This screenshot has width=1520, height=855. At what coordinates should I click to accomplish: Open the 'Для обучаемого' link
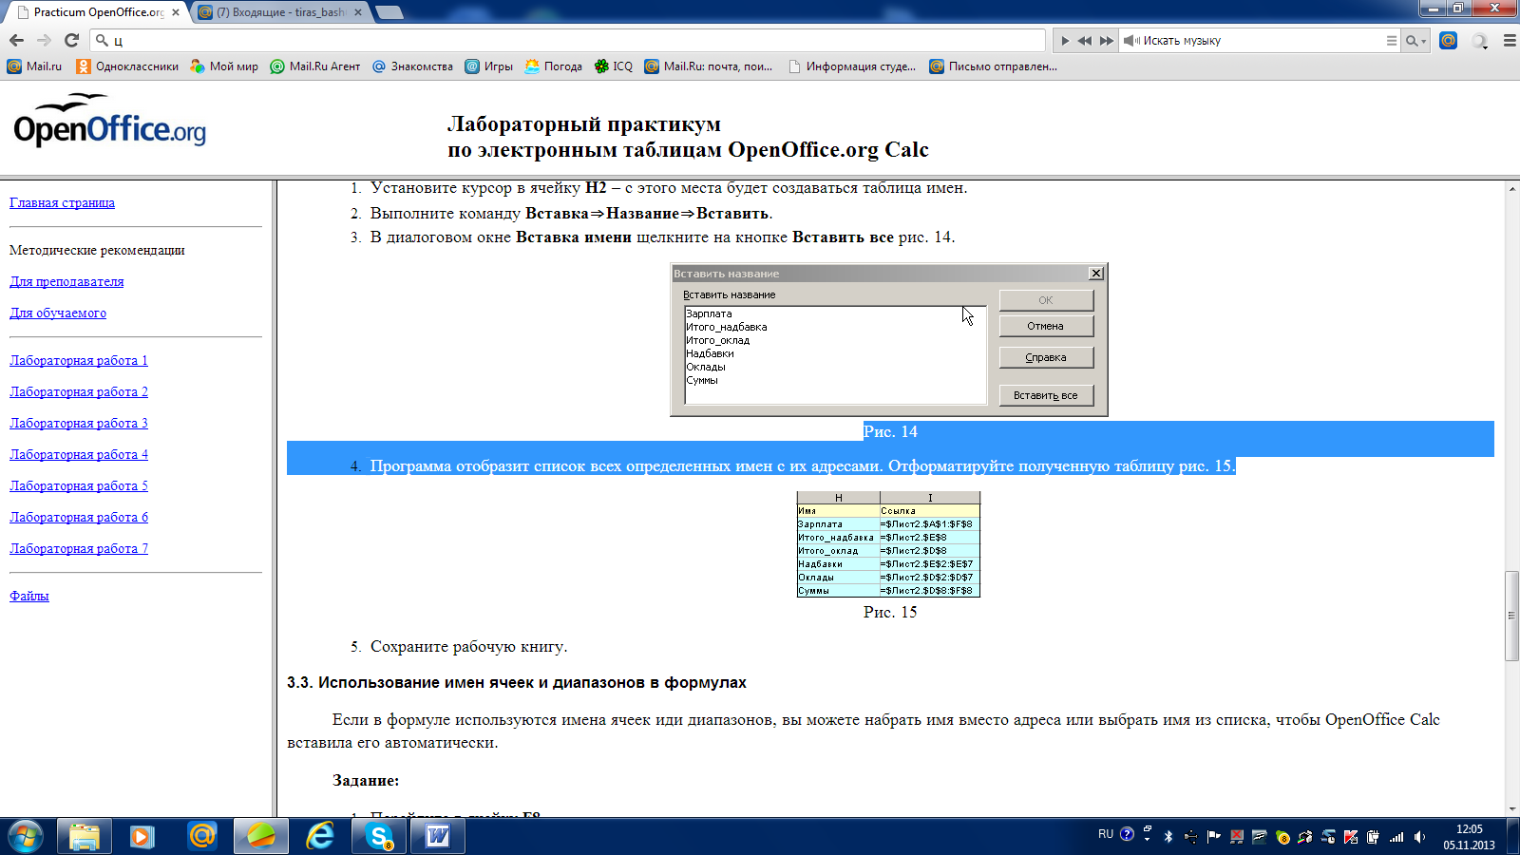coord(58,313)
